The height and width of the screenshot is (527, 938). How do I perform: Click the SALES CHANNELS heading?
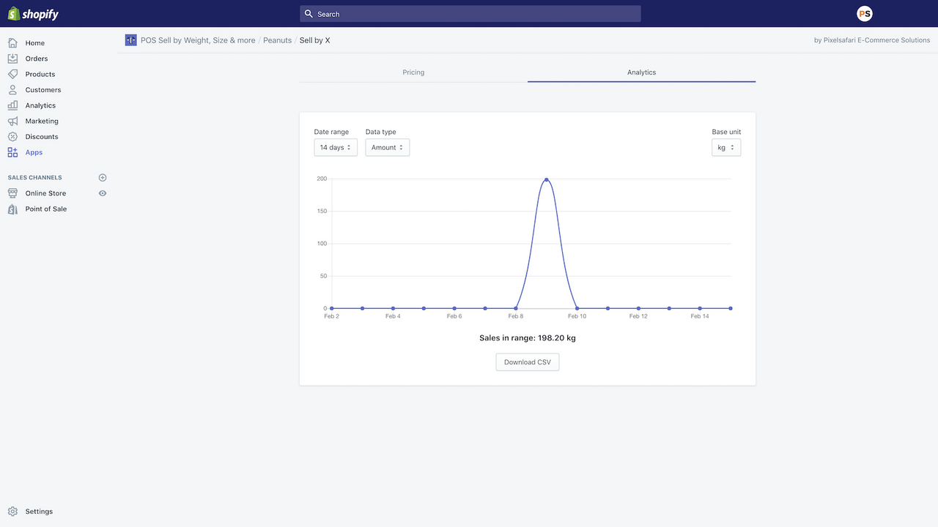click(35, 178)
